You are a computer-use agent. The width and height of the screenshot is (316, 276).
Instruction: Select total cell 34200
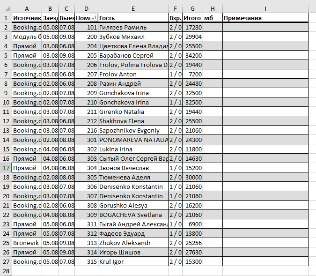[192, 55]
